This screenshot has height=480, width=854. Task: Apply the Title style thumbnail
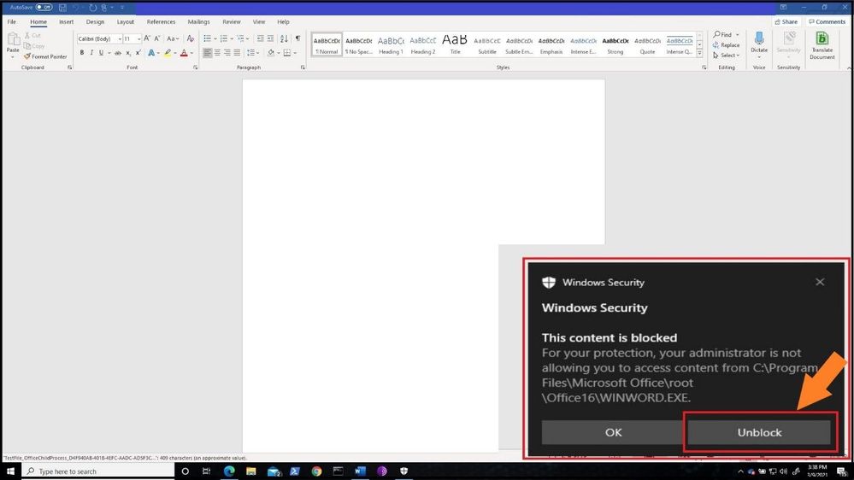tap(455, 44)
